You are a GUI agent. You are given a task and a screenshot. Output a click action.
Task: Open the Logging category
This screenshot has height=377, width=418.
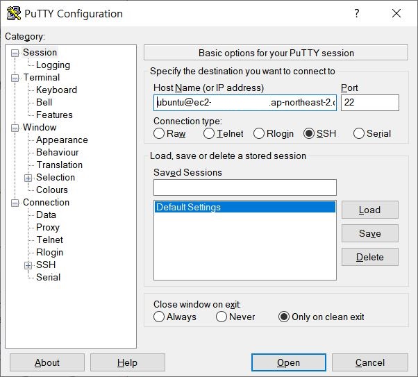coord(53,65)
